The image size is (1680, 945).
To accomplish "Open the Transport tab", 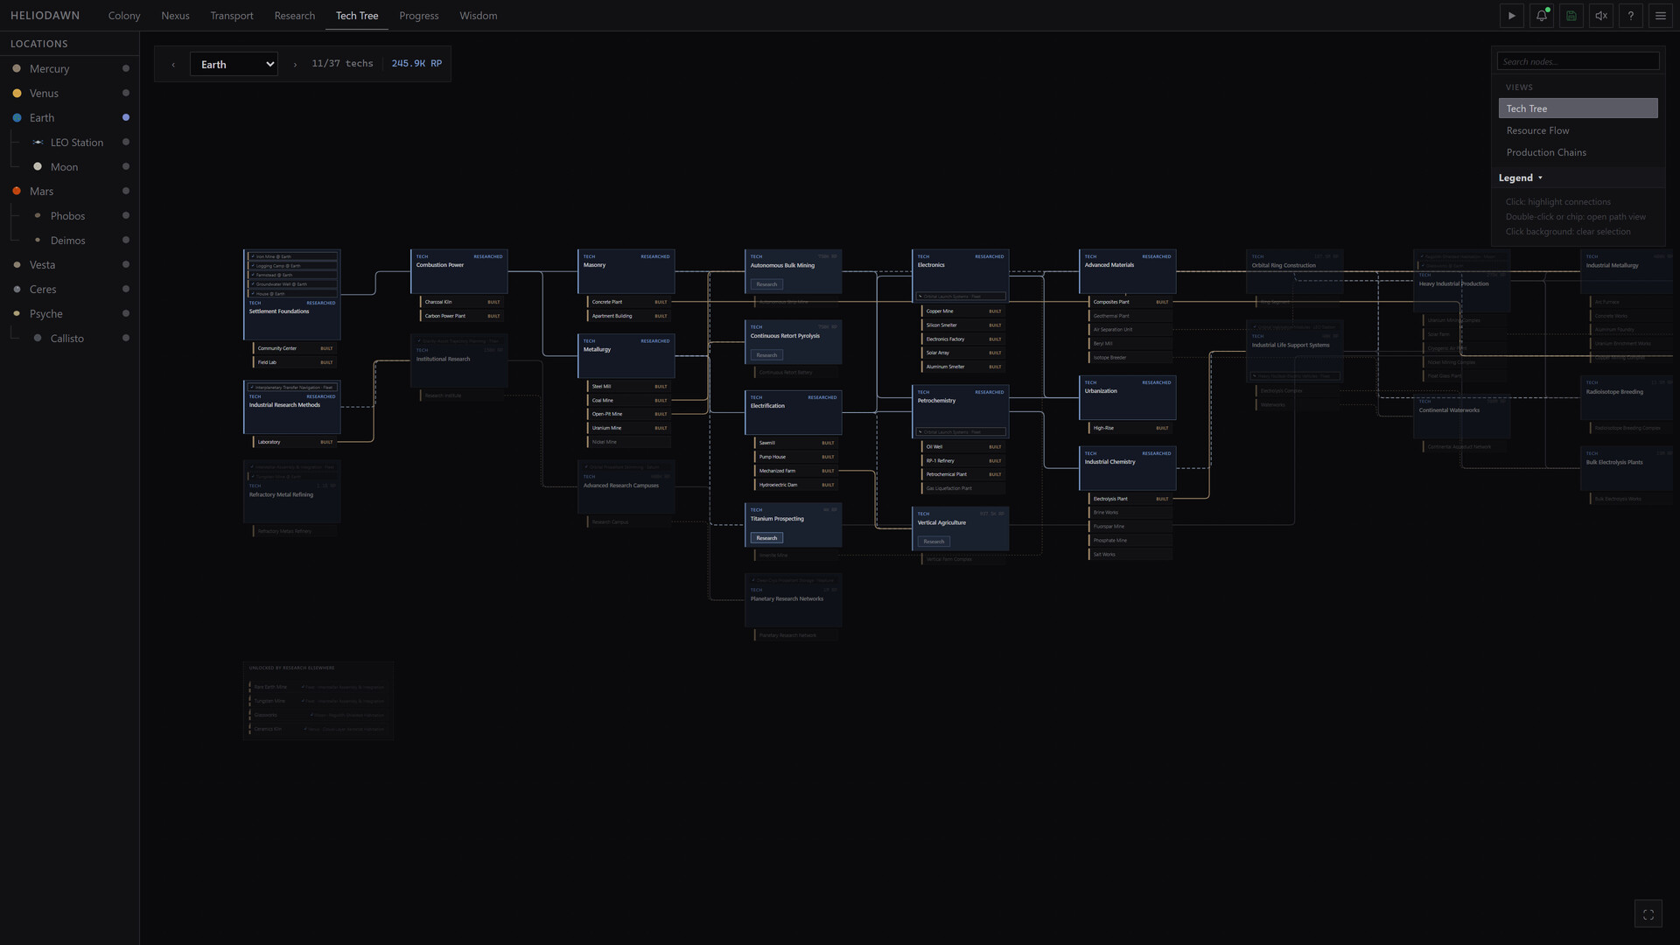I will [232, 16].
